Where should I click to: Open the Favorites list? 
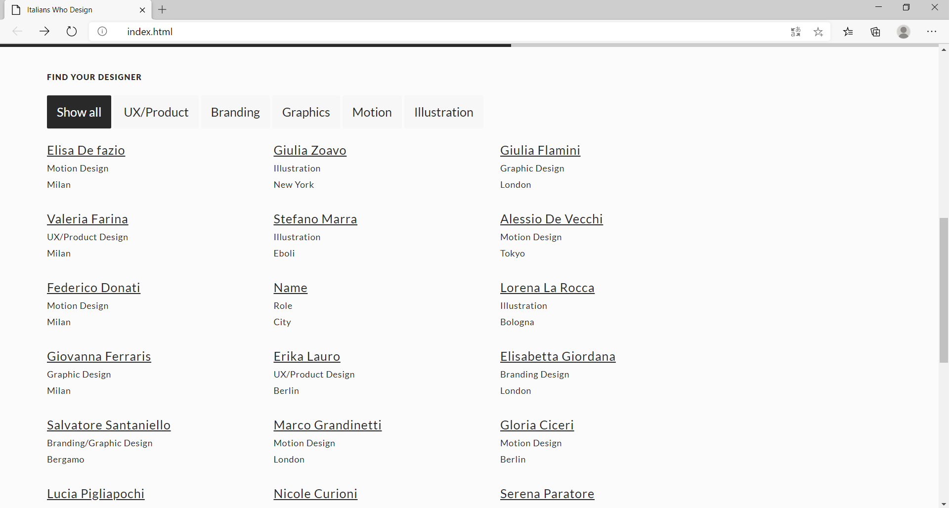tap(848, 31)
